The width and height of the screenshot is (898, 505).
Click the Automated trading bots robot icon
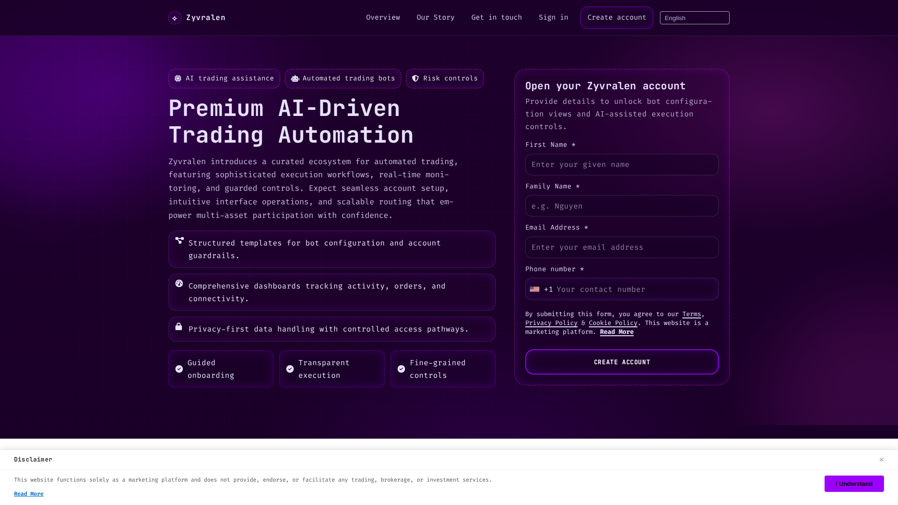[x=295, y=79]
